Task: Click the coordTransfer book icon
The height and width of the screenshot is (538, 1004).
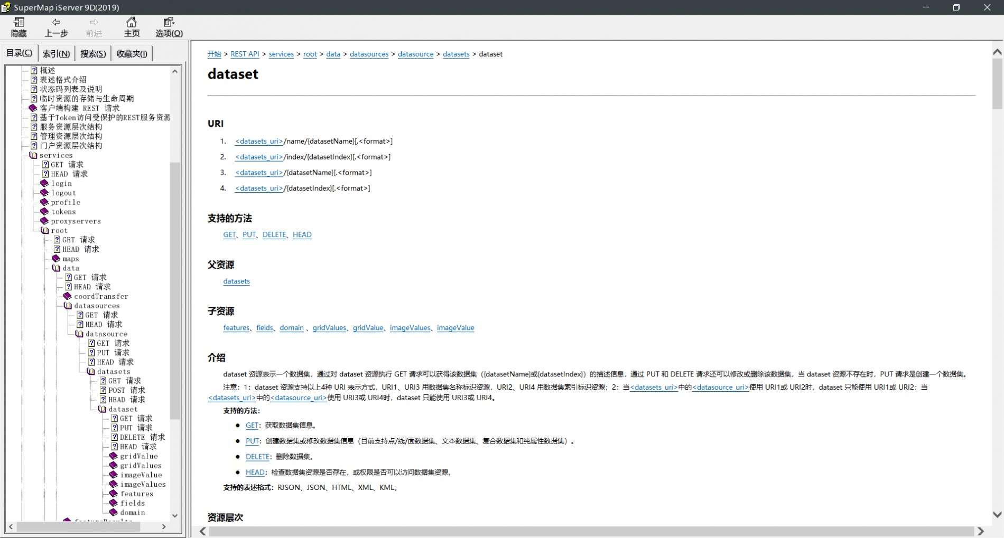Action: coord(68,296)
